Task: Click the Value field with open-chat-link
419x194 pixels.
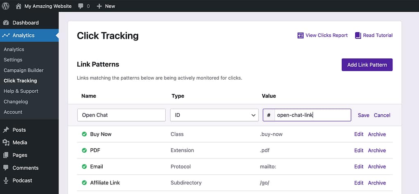Action: [x=312, y=115]
